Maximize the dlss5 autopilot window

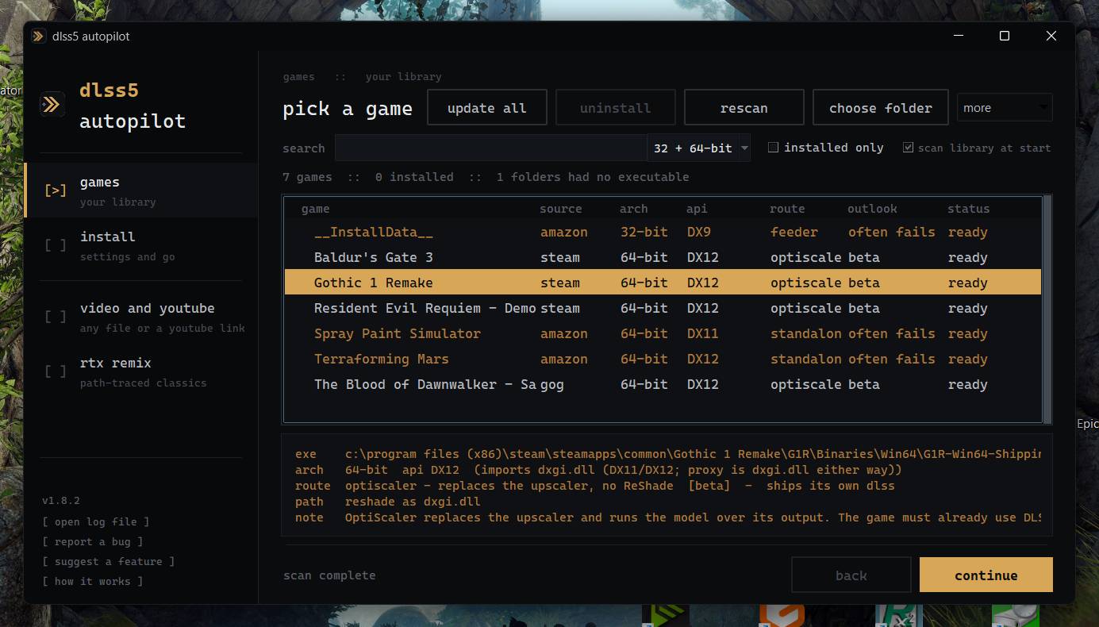1005,36
